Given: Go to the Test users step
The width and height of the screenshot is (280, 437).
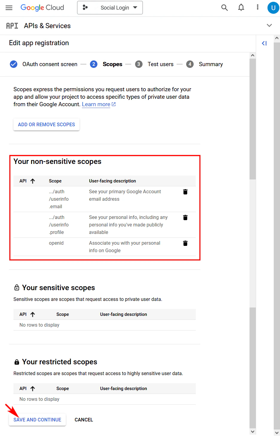Looking at the screenshot, I should coord(160,64).
